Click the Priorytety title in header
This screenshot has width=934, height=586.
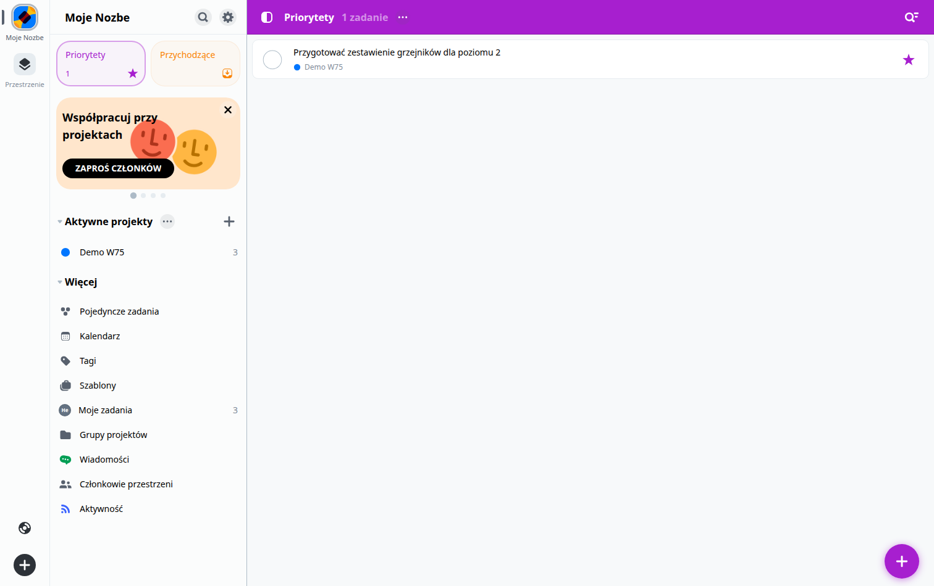[309, 17]
